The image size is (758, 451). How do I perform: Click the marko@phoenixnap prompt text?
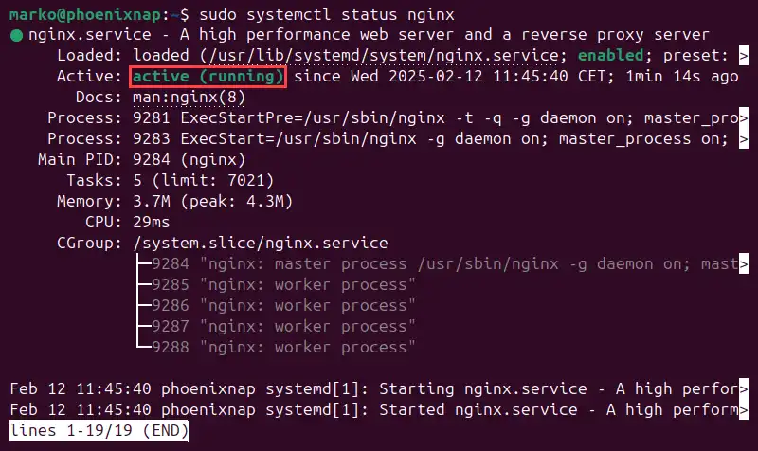[85, 14]
